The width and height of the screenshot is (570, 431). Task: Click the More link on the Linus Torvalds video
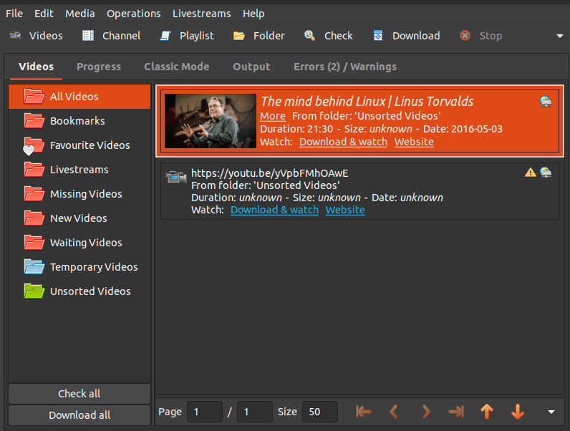pos(273,116)
